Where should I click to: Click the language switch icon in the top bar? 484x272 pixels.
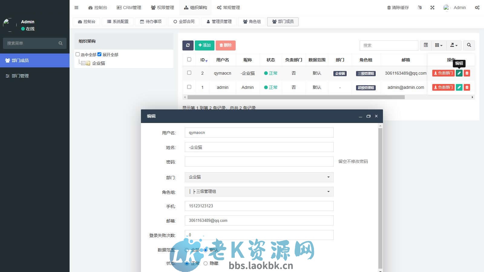coord(420,7)
